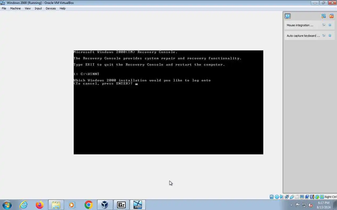Select Windows 2000 VM taskbar button

(138, 205)
